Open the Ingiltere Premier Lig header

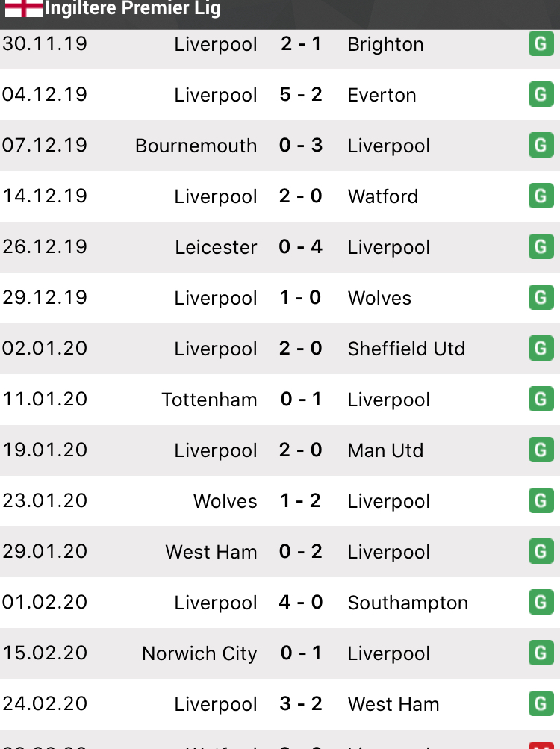(133, 9)
